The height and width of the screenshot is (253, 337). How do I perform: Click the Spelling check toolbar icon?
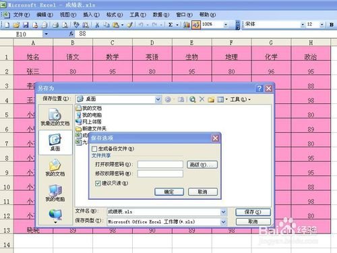[x=76, y=25]
